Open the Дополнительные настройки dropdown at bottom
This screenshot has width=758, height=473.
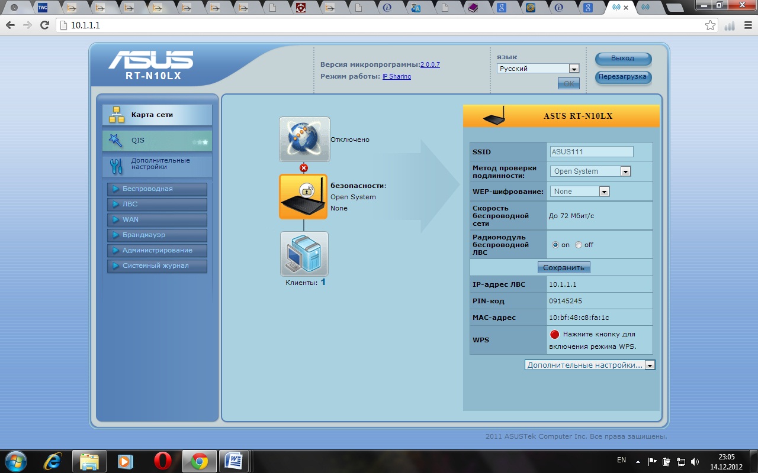pyautogui.click(x=590, y=365)
